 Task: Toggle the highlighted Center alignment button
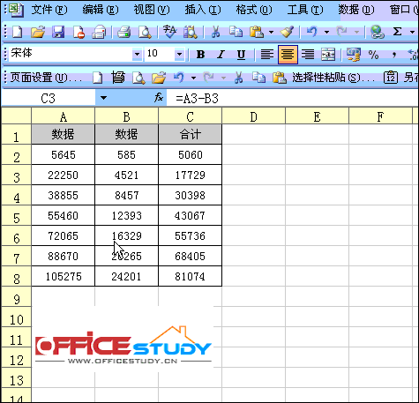point(288,55)
